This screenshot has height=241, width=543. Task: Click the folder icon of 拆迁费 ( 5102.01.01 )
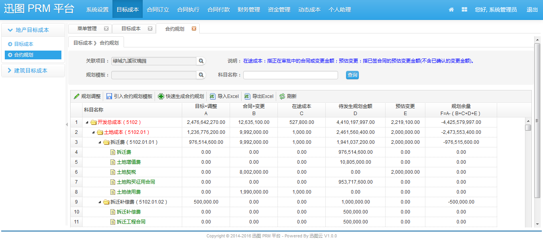[106, 142]
